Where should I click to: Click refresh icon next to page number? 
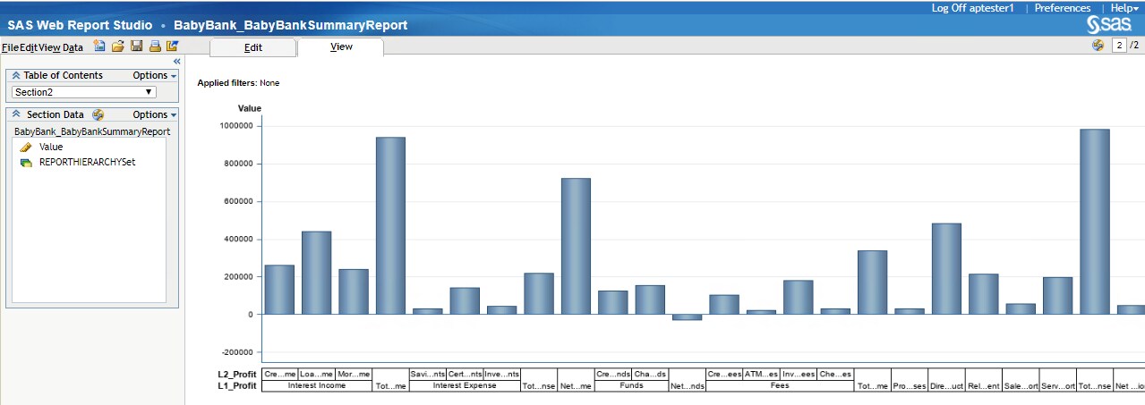click(1098, 46)
